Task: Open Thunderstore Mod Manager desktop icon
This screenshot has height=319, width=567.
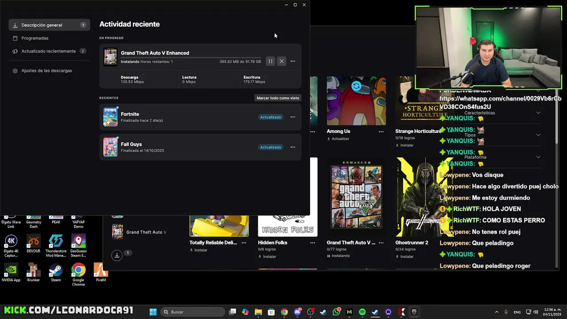Action: point(56,246)
